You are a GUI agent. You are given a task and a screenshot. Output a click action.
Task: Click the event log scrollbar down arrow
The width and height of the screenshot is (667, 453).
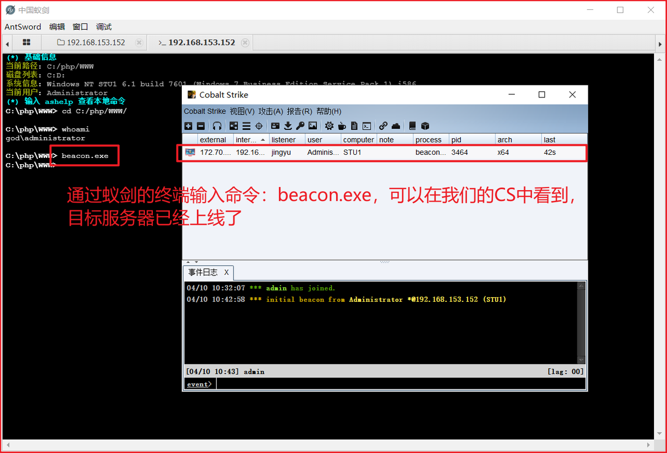(x=582, y=360)
